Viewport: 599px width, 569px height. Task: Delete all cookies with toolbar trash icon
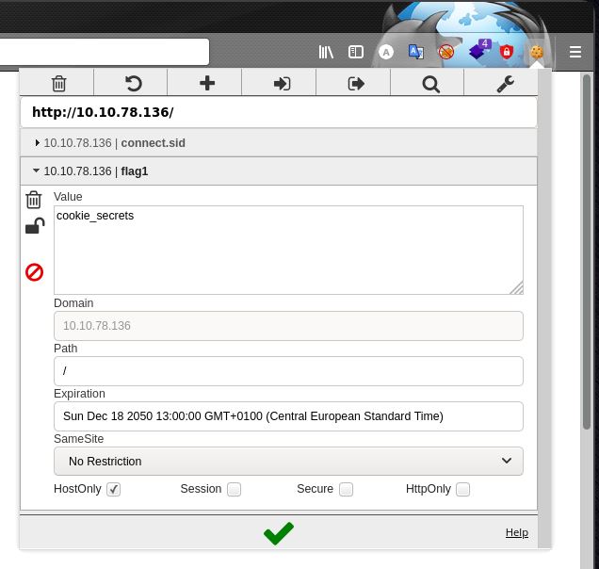pyautogui.click(x=58, y=83)
